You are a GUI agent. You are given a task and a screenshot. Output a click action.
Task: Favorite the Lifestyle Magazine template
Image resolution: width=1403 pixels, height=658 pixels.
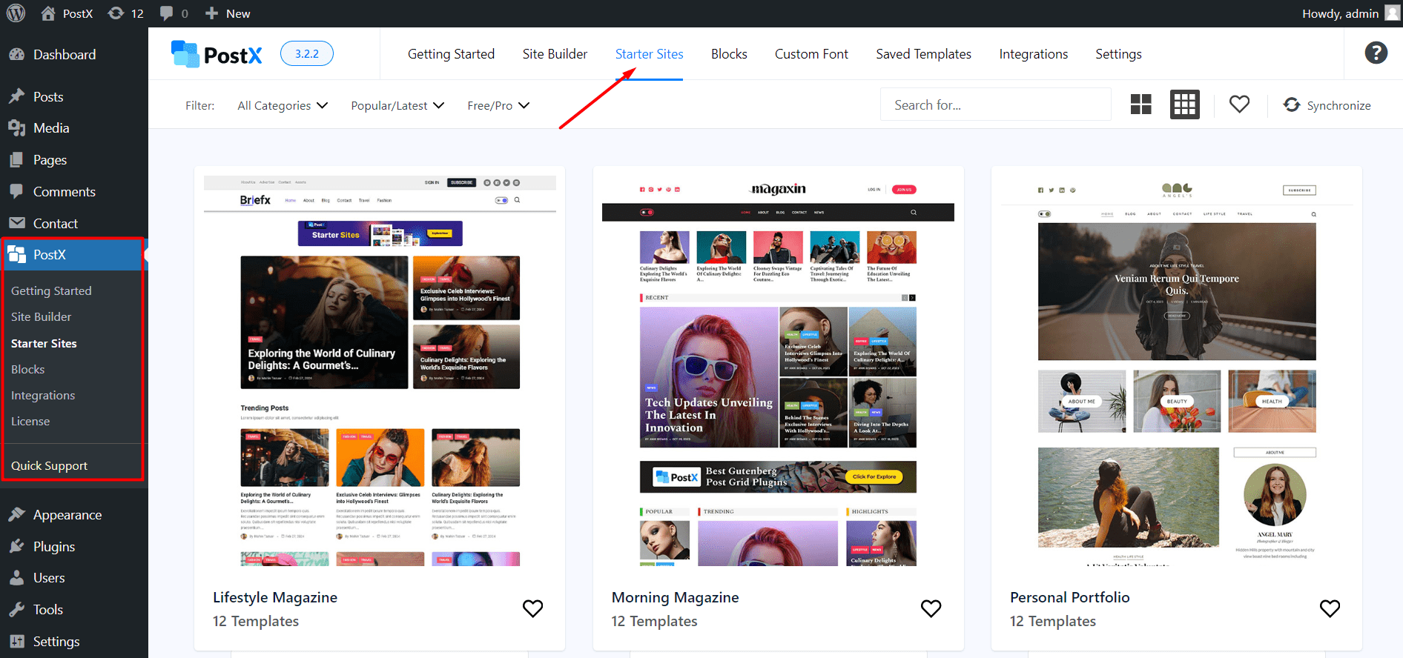pos(532,608)
